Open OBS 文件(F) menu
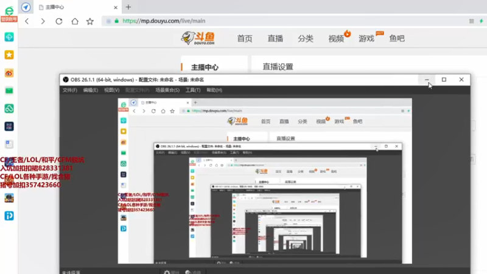487x274 pixels. pyautogui.click(x=70, y=90)
